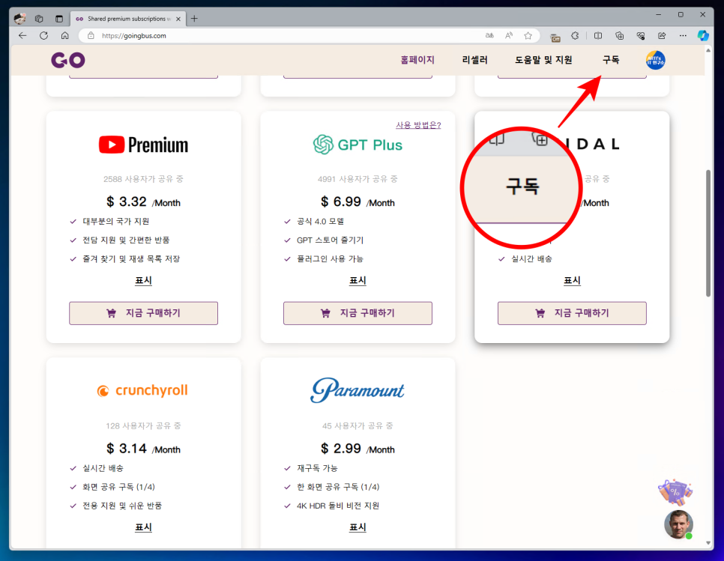Viewport: 724px width, 561px height.
Task: Click the $ 3.14 /Month price
Action: [x=144, y=449]
